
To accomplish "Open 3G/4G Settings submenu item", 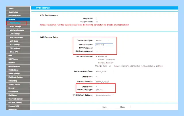I will (x=18, y=27).
